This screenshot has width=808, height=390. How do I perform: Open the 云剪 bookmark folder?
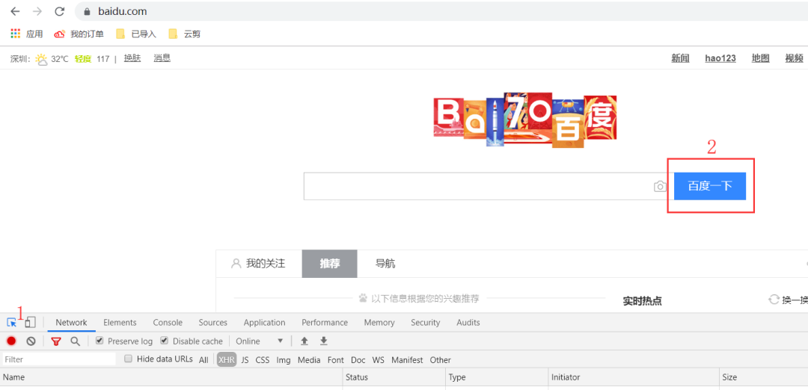click(185, 34)
